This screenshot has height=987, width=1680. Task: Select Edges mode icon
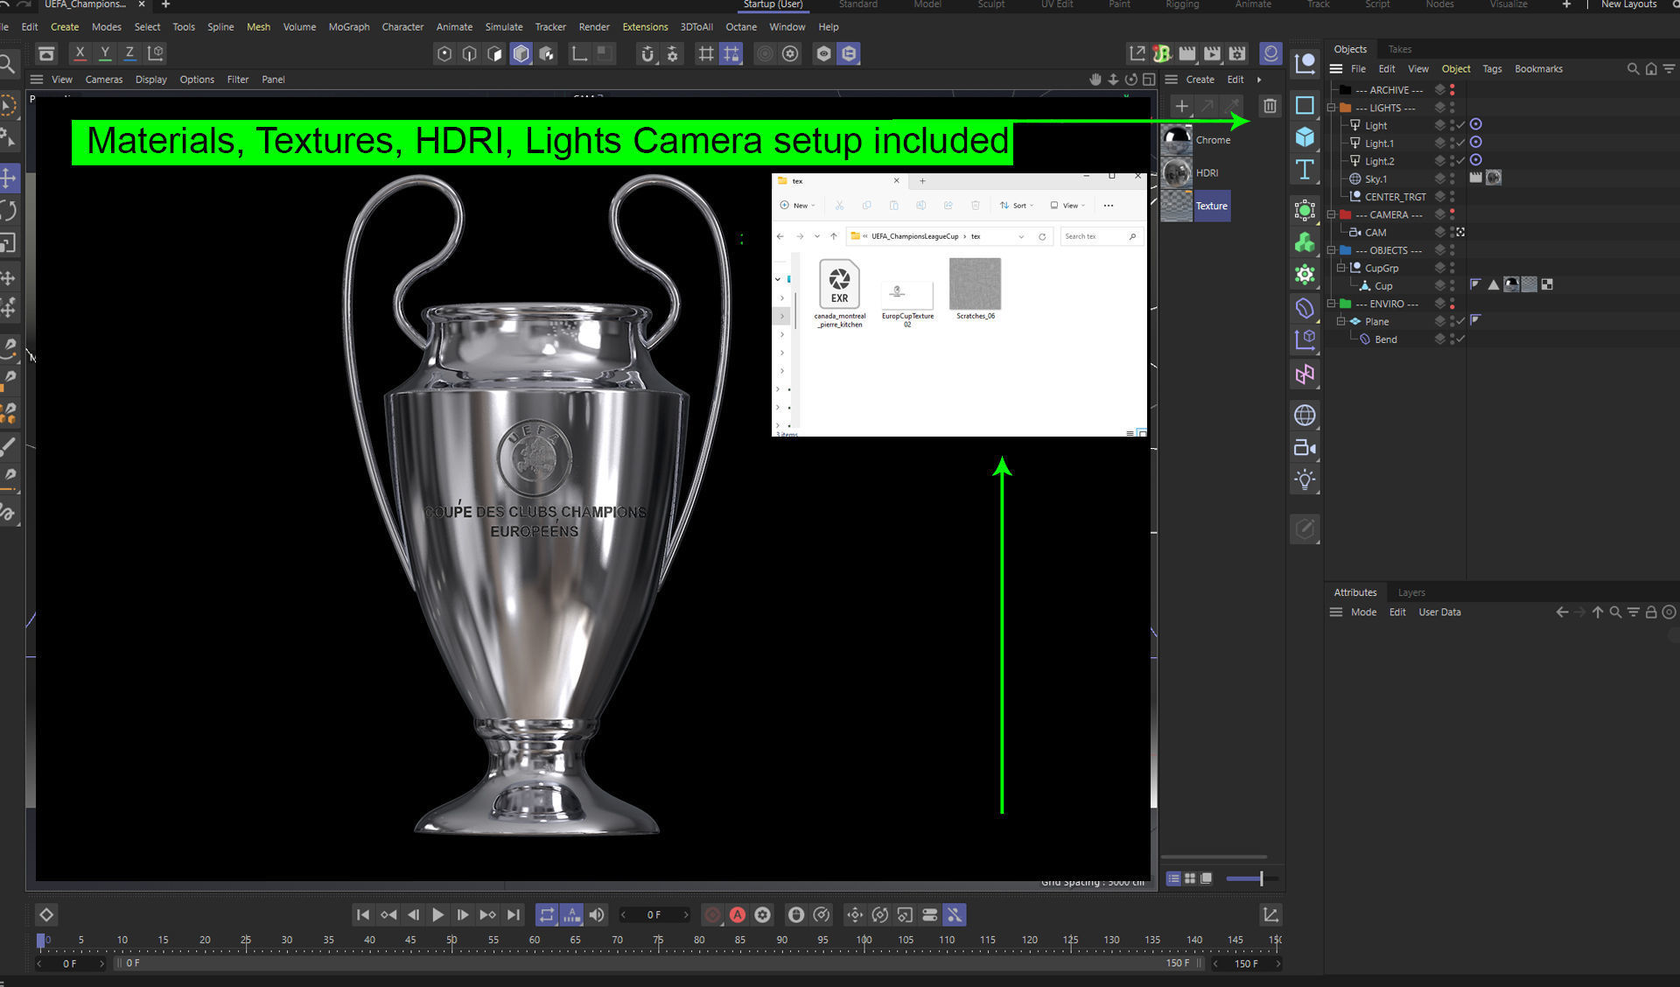tap(470, 54)
